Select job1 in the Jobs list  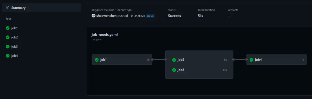tap(42, 28)
